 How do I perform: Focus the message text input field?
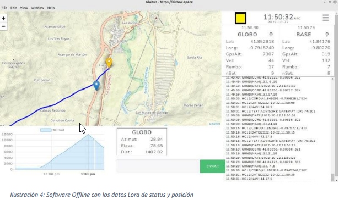click(158, 166)
